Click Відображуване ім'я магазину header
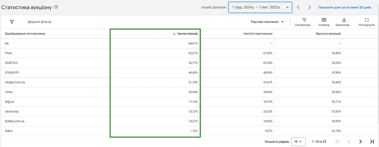 25,34
